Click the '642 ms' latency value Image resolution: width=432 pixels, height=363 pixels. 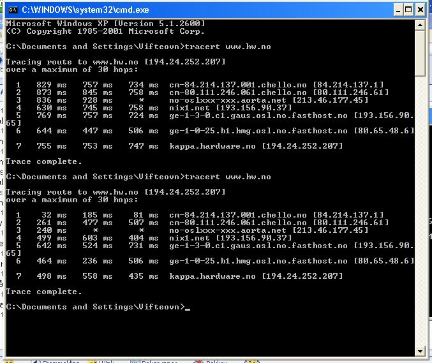coord(52,246)
